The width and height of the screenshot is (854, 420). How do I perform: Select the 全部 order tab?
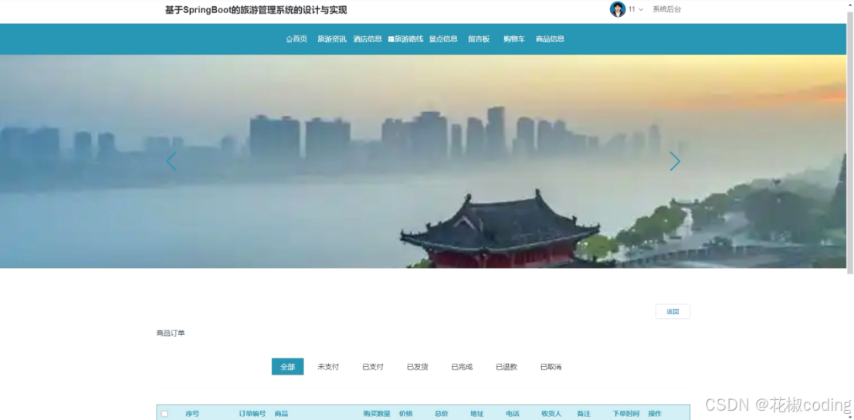(287, 367)
